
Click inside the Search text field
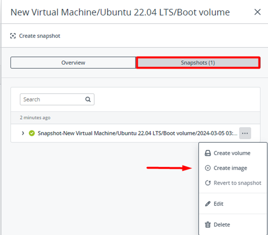pos(51,100)
